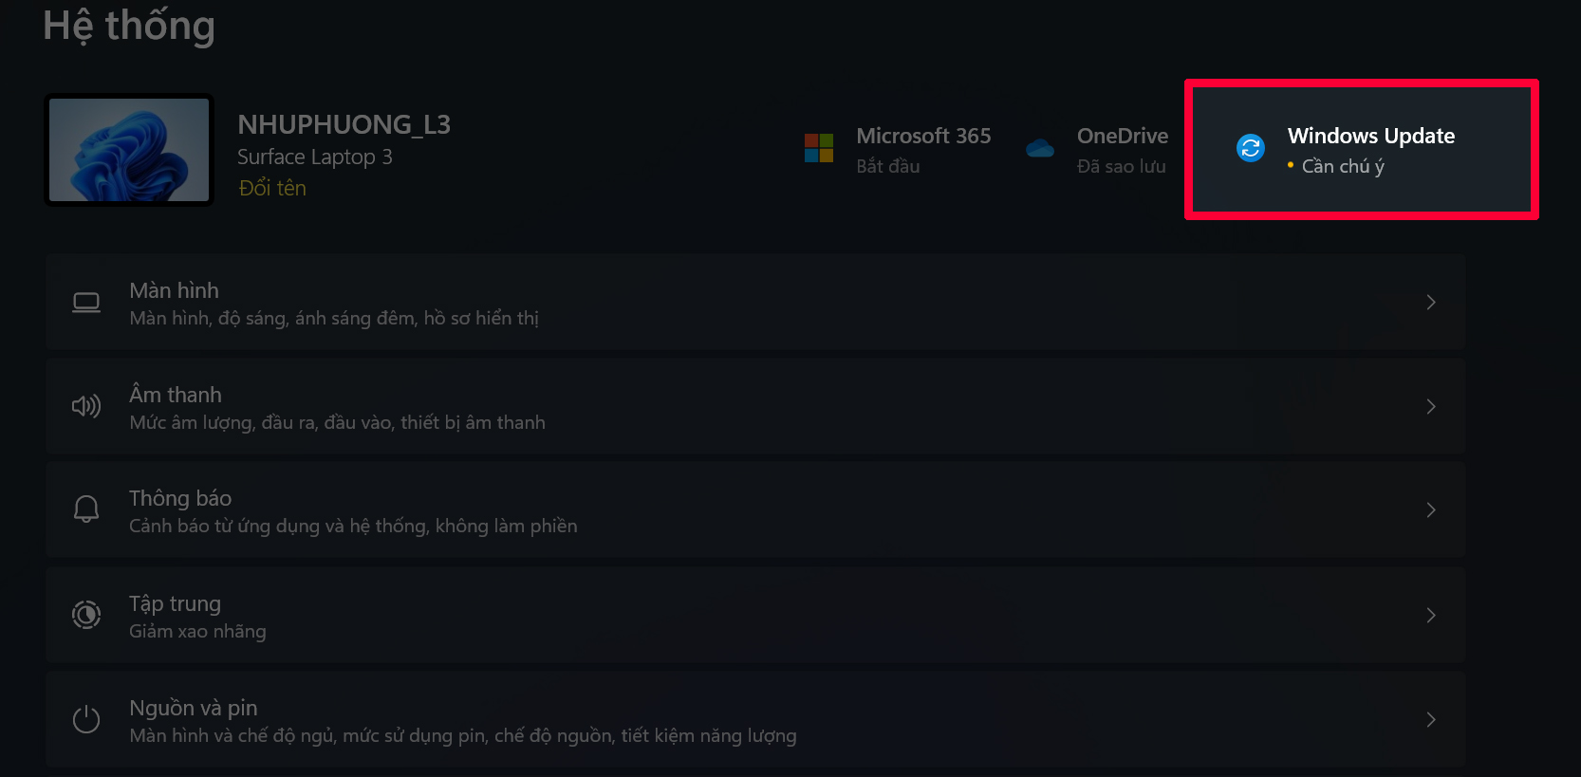The height and width of the screenshot is (777, 1581).
Task: Open OneDrive backup status
Action: coord(1096,150)
